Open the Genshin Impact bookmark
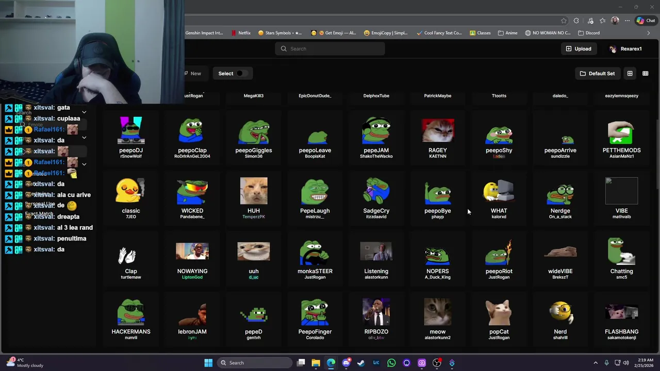Screen dimensions: 660x371 204,33
